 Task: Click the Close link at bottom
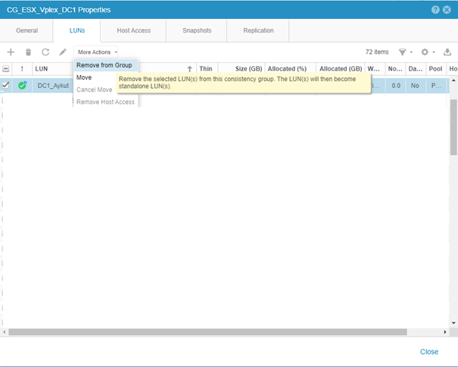pyautogui.click(x=429, y=352)
